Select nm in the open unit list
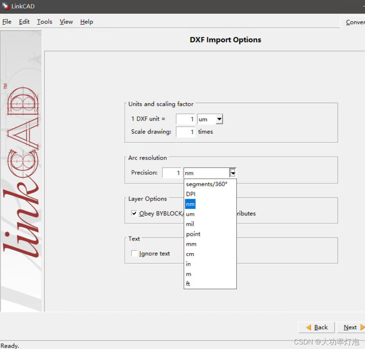365x349 pixels. pos(210,204)
